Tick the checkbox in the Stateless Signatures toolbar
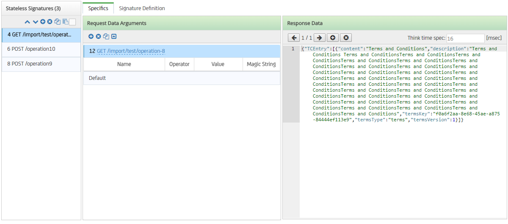The image size is (508, 224). click(72, 22)
